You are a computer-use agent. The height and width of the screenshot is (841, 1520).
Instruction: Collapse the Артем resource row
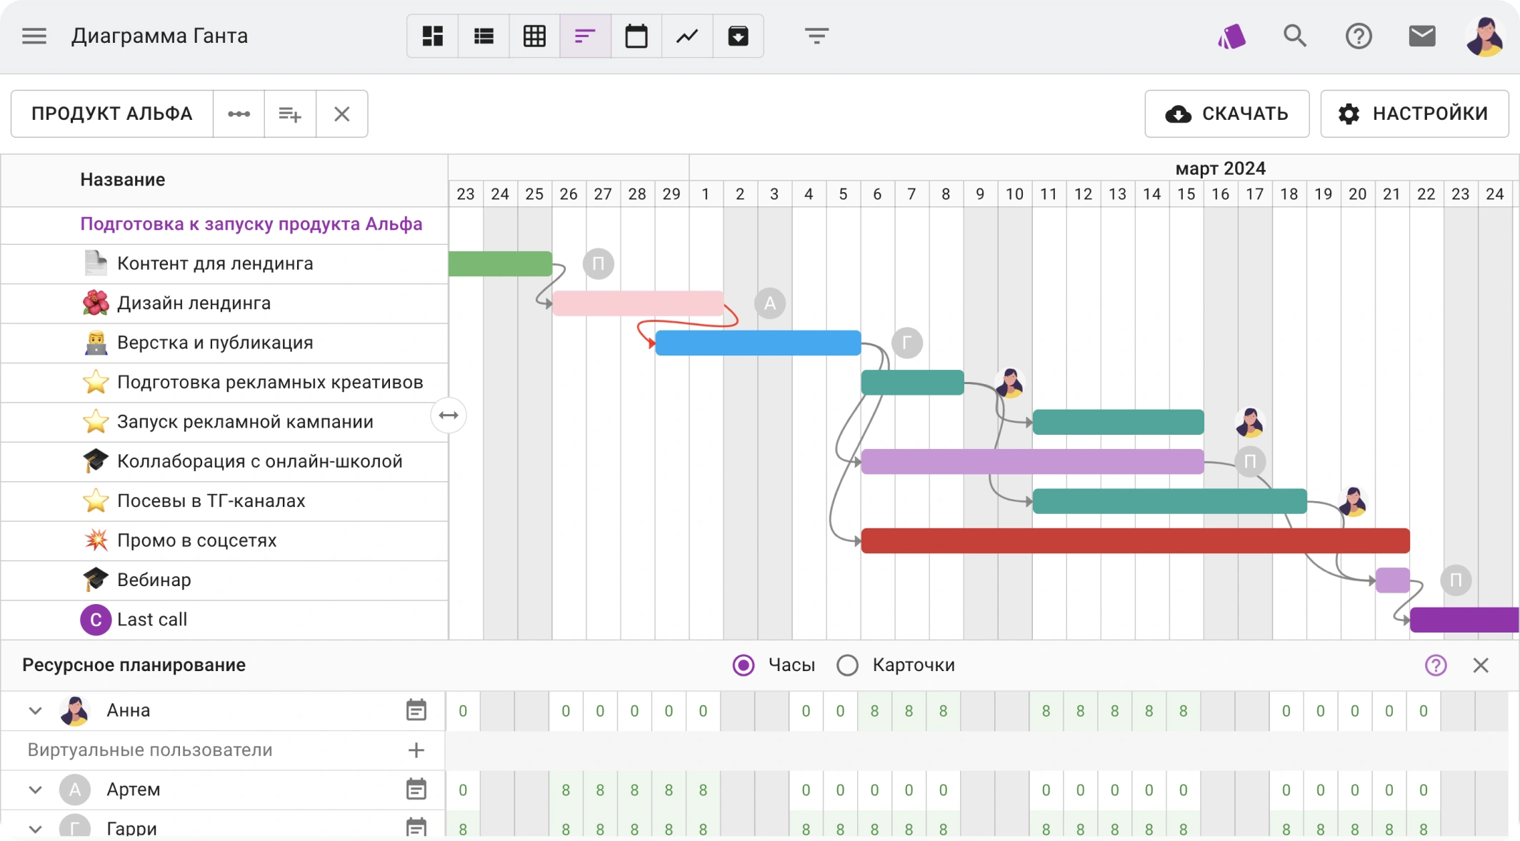point(35,790)
